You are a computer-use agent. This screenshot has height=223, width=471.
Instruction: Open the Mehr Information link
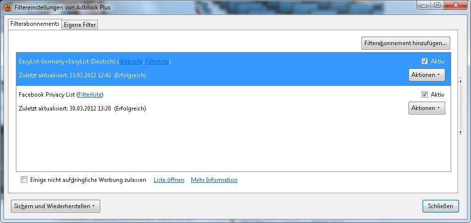click(214, 180)
